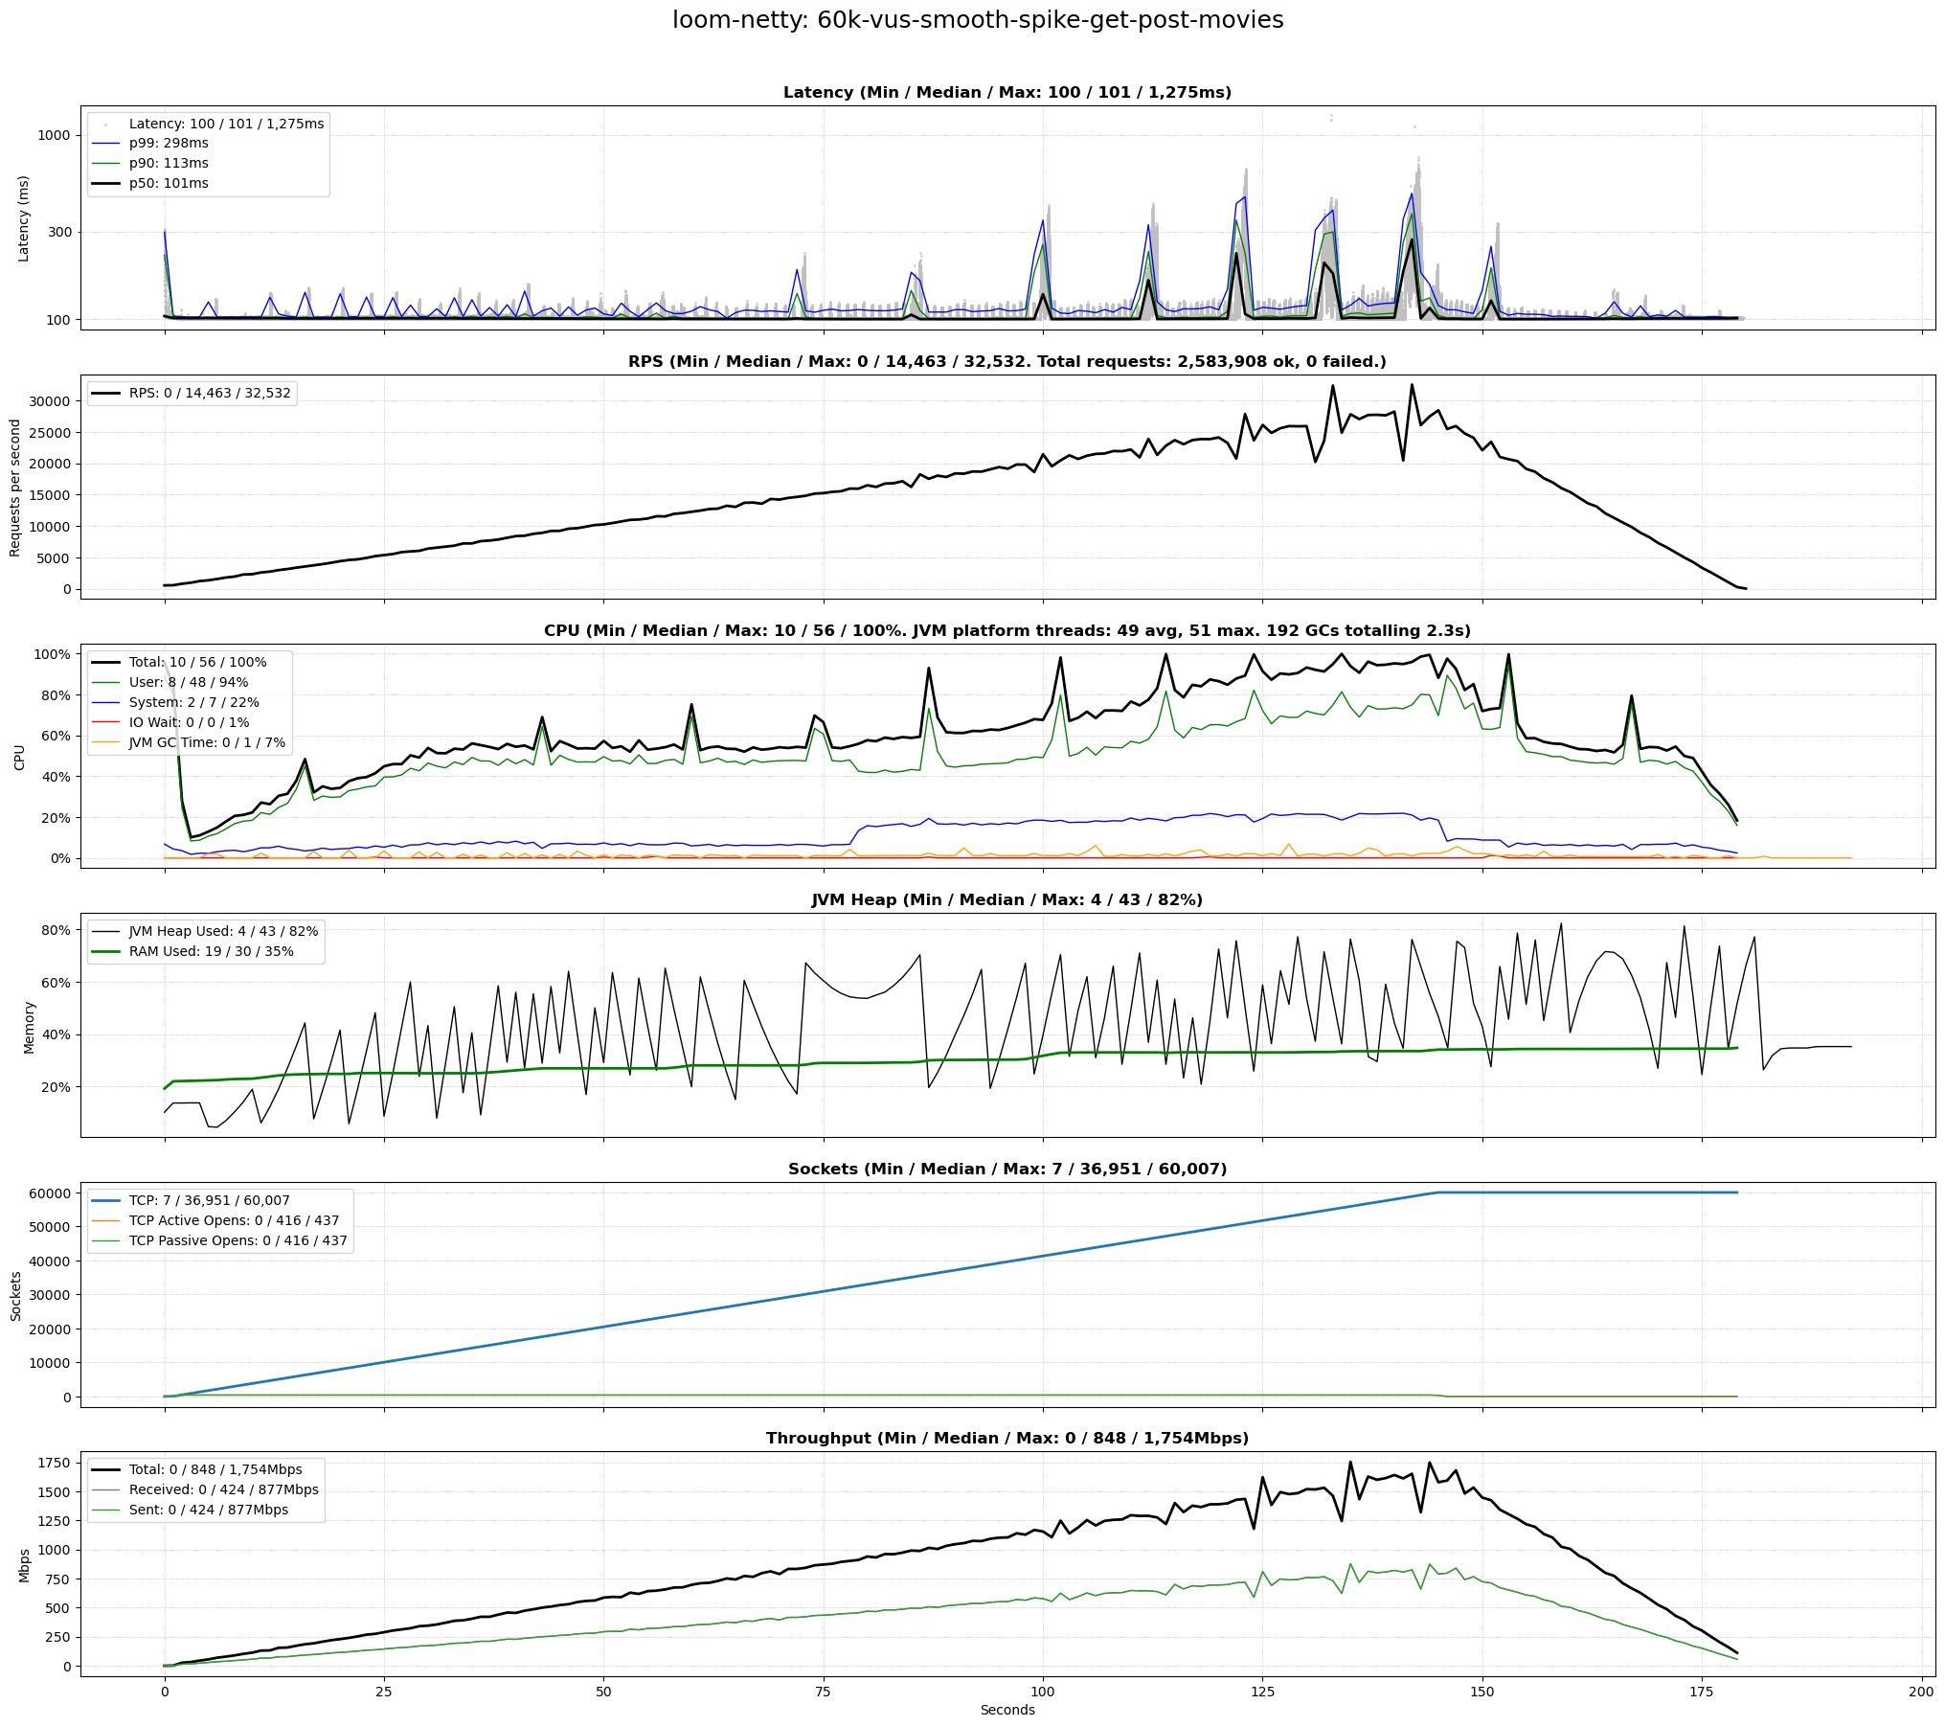Viewport: 1945px width, 1727px height.
Task: Click the Seconds x-axis label
Action: 1006,1710
